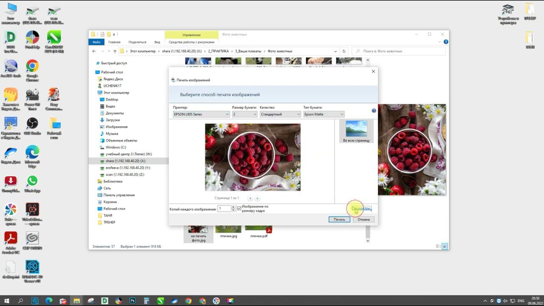544x306 pixels.
Task: Expand the address bar history dropdown
Action: (335, 51)
